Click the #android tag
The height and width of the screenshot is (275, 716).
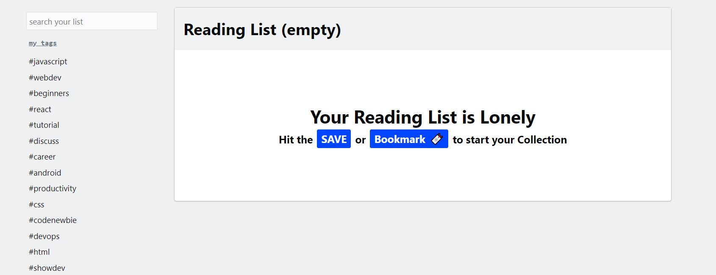coord(44,173)
